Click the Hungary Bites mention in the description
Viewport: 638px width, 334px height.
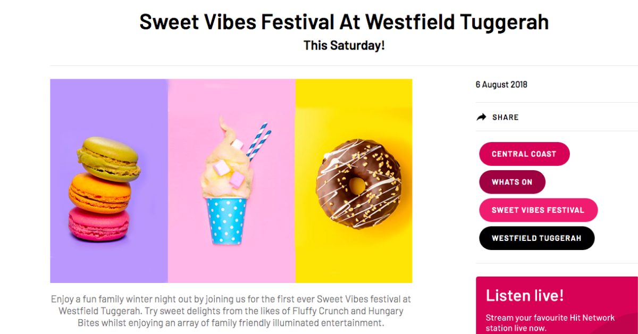[x=387, y=311]
